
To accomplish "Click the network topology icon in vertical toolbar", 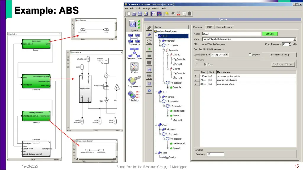I will tap(149, 77).
